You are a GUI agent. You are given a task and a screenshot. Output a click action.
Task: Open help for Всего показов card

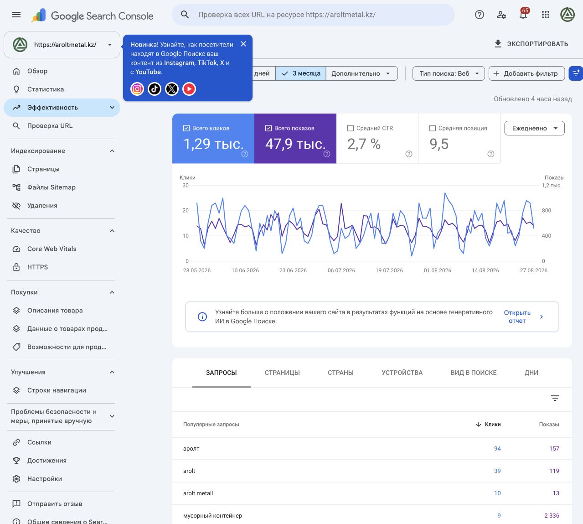coord(327,154)
